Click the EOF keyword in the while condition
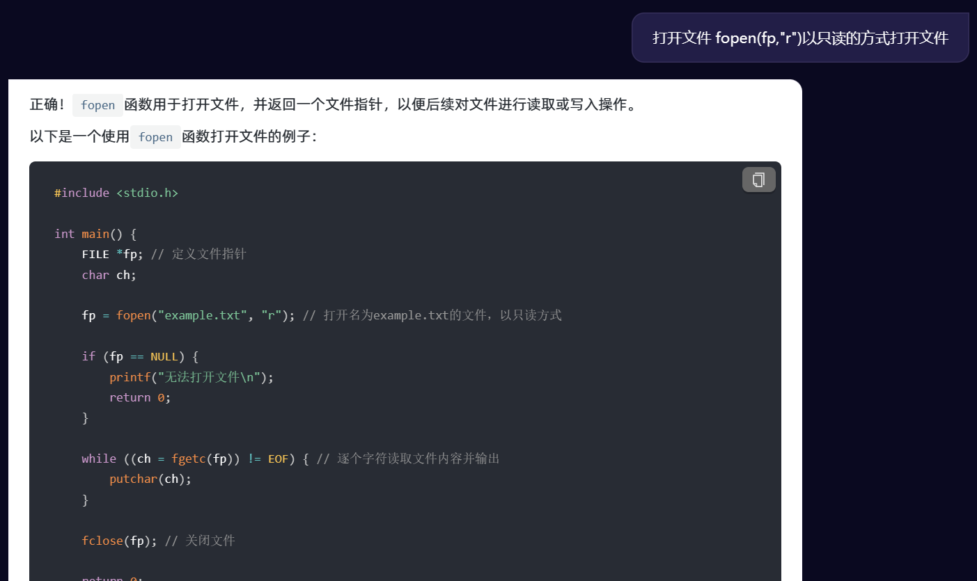The width and height of the screenshot is (977, 581). [x=278, y=459]
